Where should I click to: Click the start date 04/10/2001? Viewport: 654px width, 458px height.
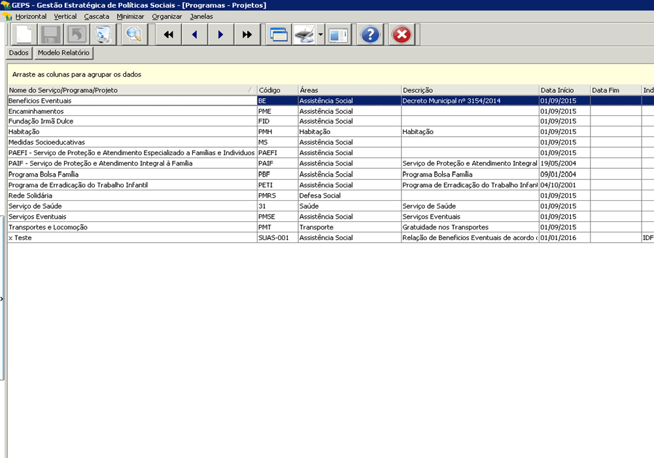(564, 185)
